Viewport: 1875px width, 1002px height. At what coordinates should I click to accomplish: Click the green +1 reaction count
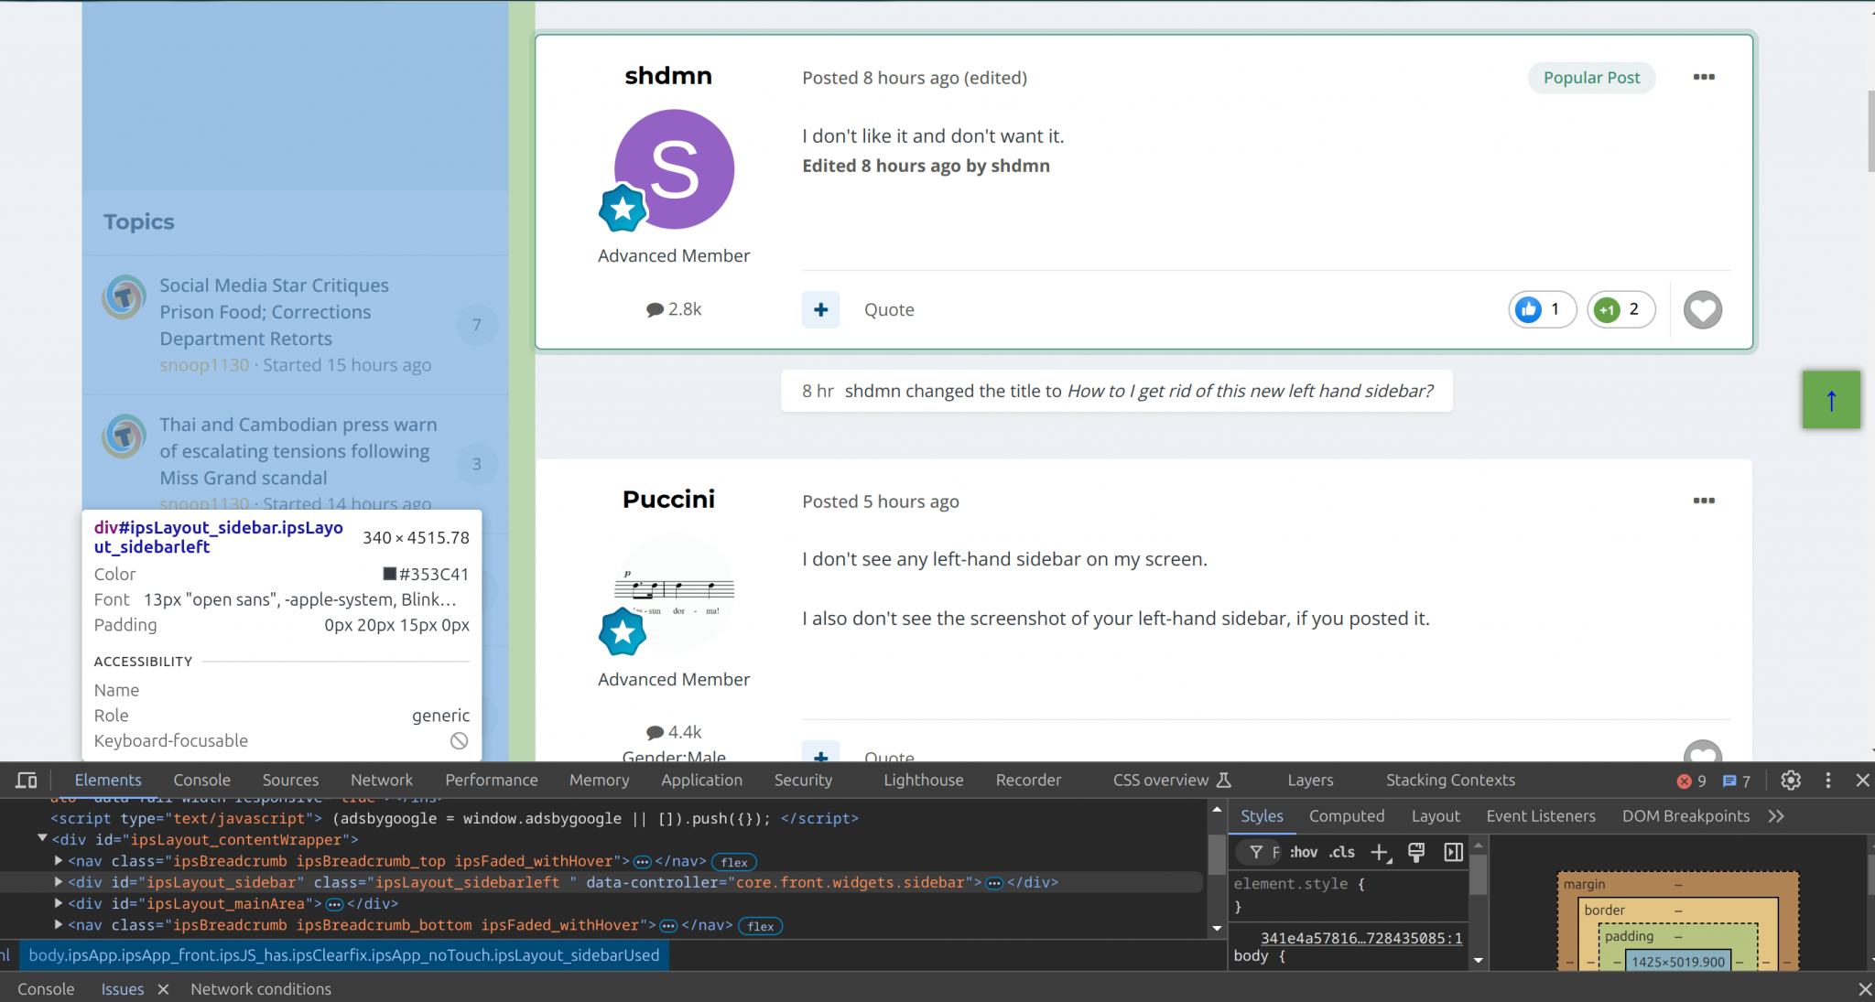pos(1621,309)
